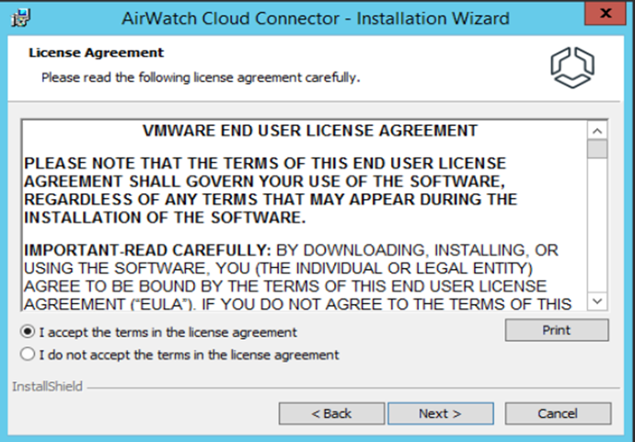Click the license scrollbar down arrow
This screenshot has width=635, height=442.
[x=597, y=301]
